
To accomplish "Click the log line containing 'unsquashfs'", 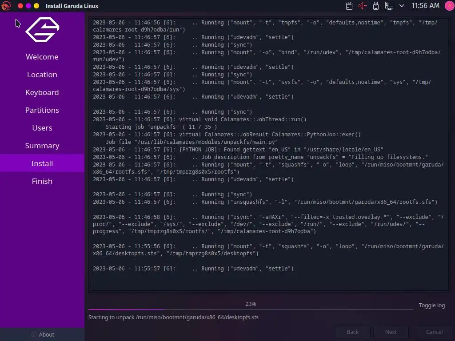I will click(x=265, y=202).
